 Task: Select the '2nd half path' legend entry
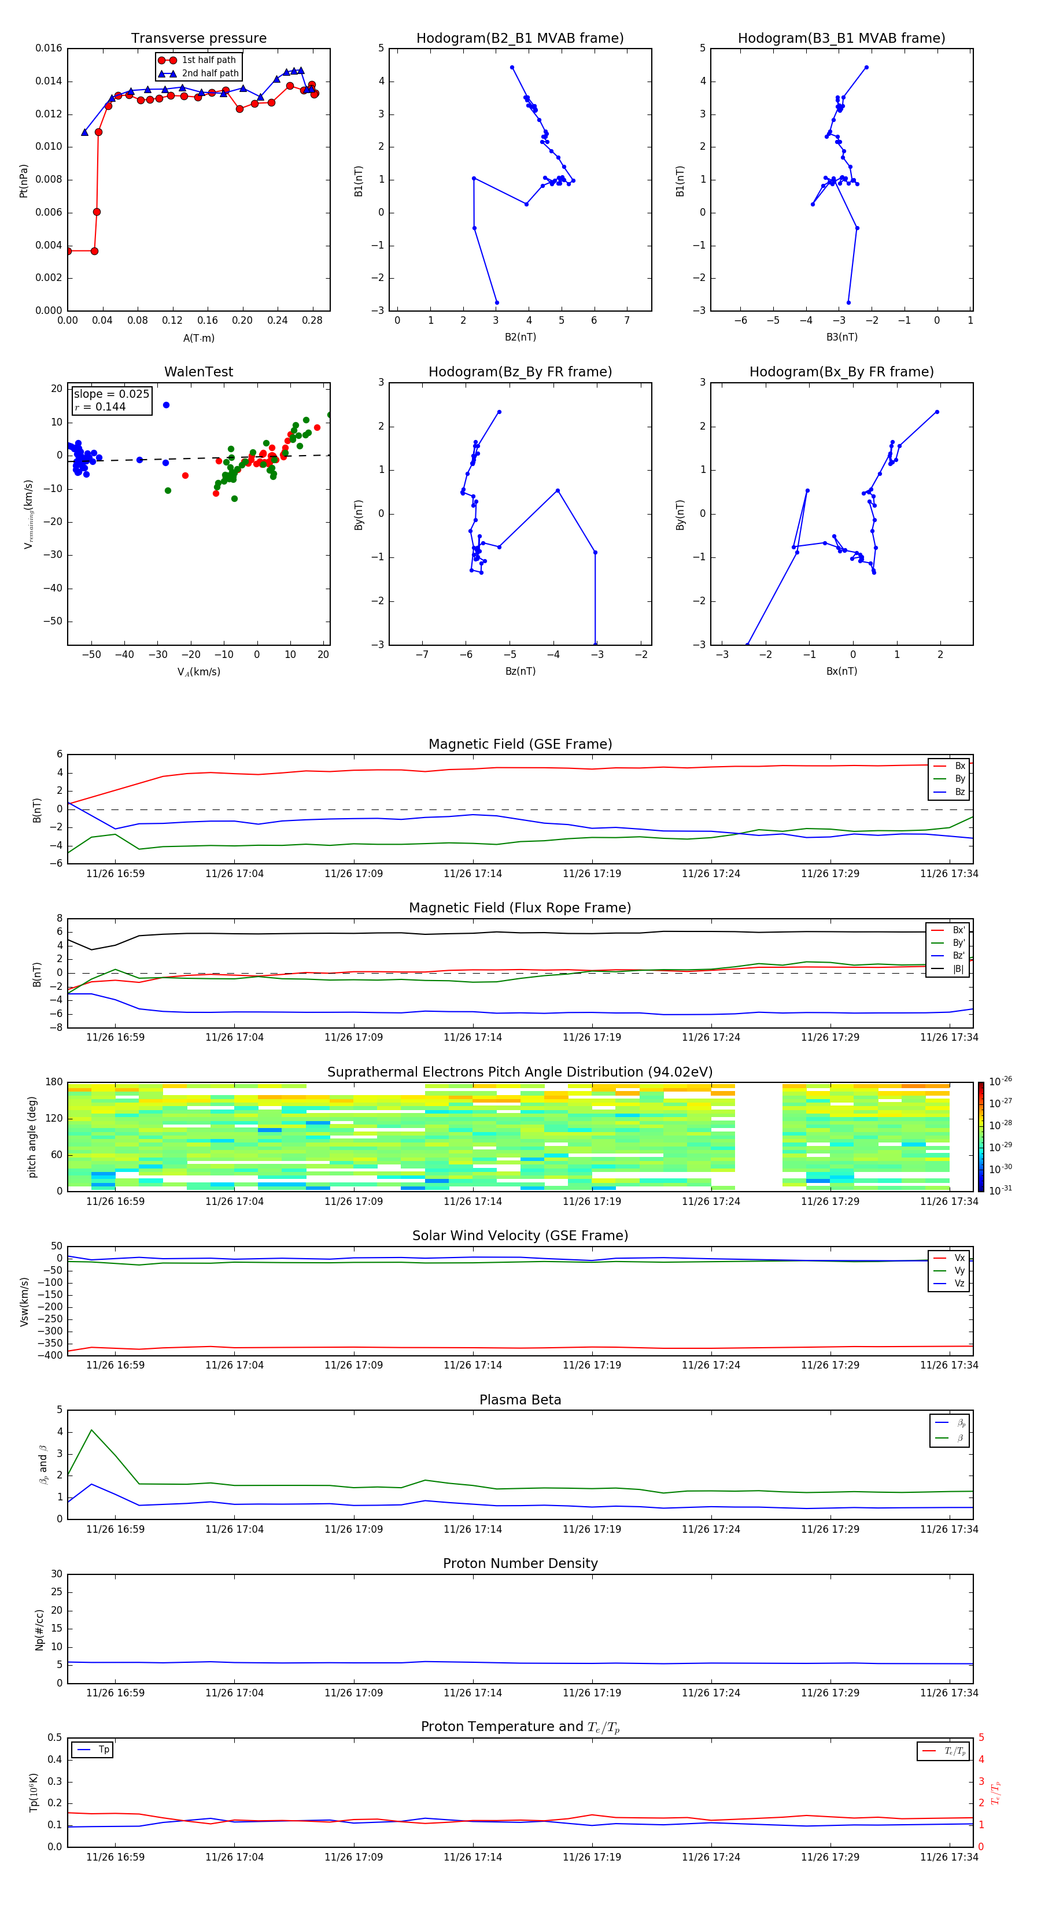pyautogui.click(x=198, y=73)
